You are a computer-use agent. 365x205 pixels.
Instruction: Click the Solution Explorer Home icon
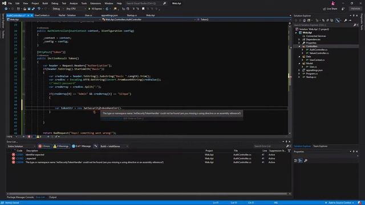pyautogui.click(x=304, y=20)
